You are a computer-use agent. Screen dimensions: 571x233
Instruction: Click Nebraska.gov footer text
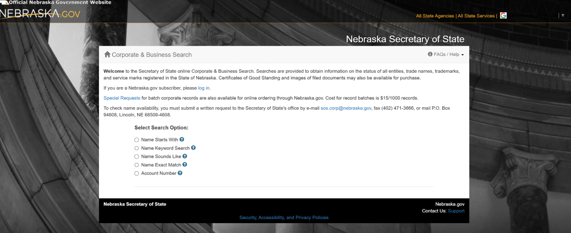click(x=450, y=204)
